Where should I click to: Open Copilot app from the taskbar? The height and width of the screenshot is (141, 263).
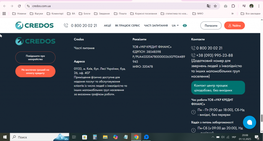pyautogui.click(x=115, y=137)
